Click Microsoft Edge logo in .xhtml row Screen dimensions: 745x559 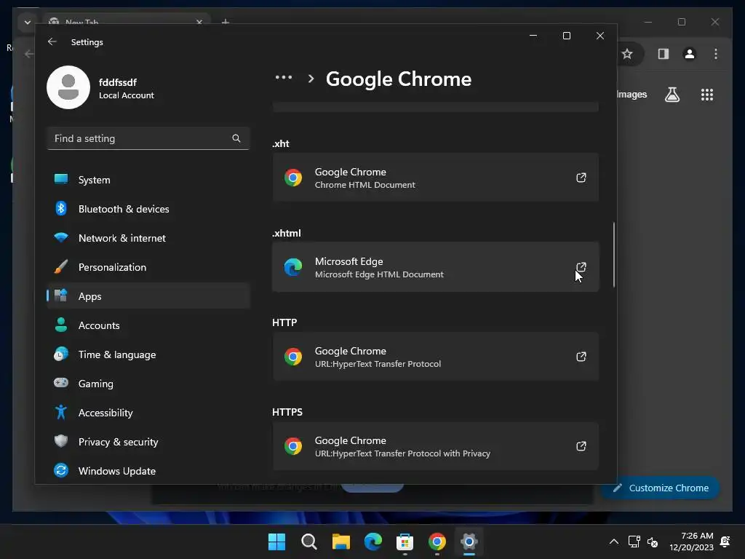pos(293,267)
